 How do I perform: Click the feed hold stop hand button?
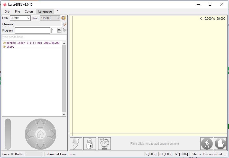point(220,143)
